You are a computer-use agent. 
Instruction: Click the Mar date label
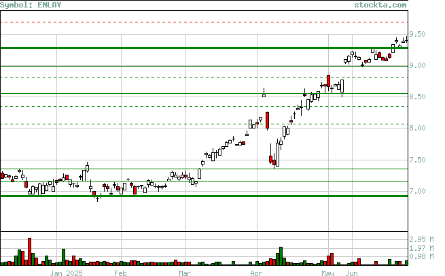tap(185, 273)
